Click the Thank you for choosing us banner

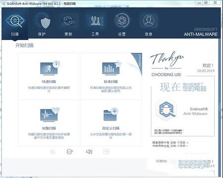pos(167,64)
